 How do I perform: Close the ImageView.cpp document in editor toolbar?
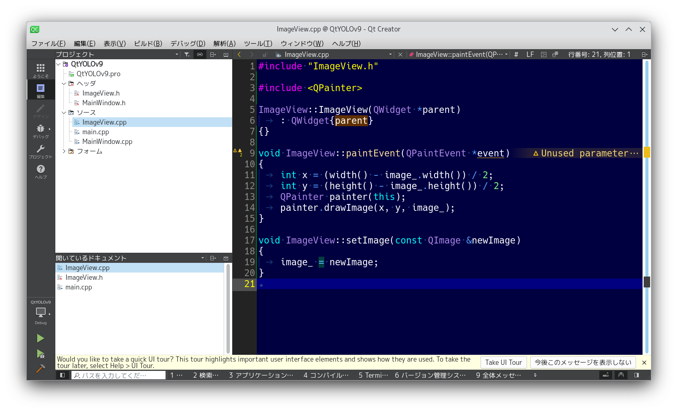pos(400,54)
